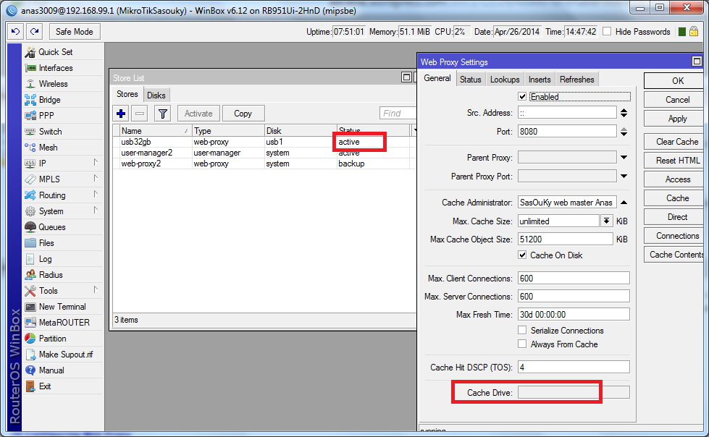The width and height of the screenshot is (709, 437).
Task: Select the web-proxy2 store row
Action: click(264, 164)
